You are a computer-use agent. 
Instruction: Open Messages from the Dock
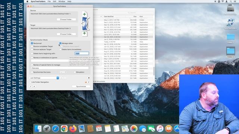coord(143,129)
